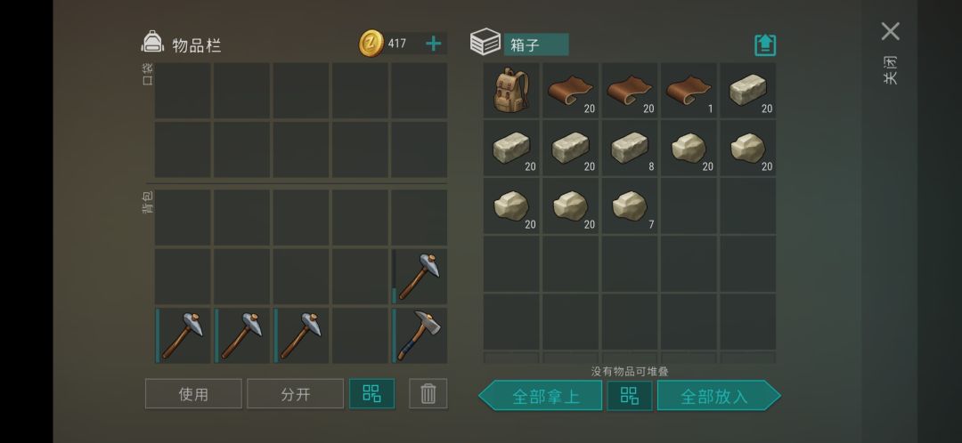Tap the 分开 split button
Image resolution: width=962 pixels, height=443 pixels.
coord(295,393)
